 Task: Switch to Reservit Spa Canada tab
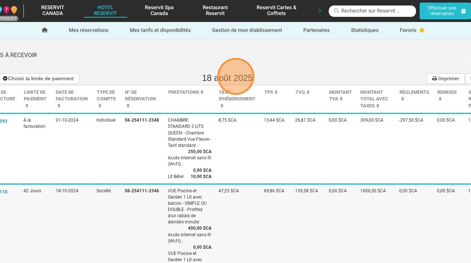pyautogui.click(x=159, y=10)
